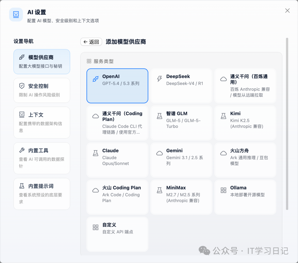Click the cloud icon on 通义千问（百炼通用）card
Viewport: 298px width, 263px height.
tap(223, 79)
